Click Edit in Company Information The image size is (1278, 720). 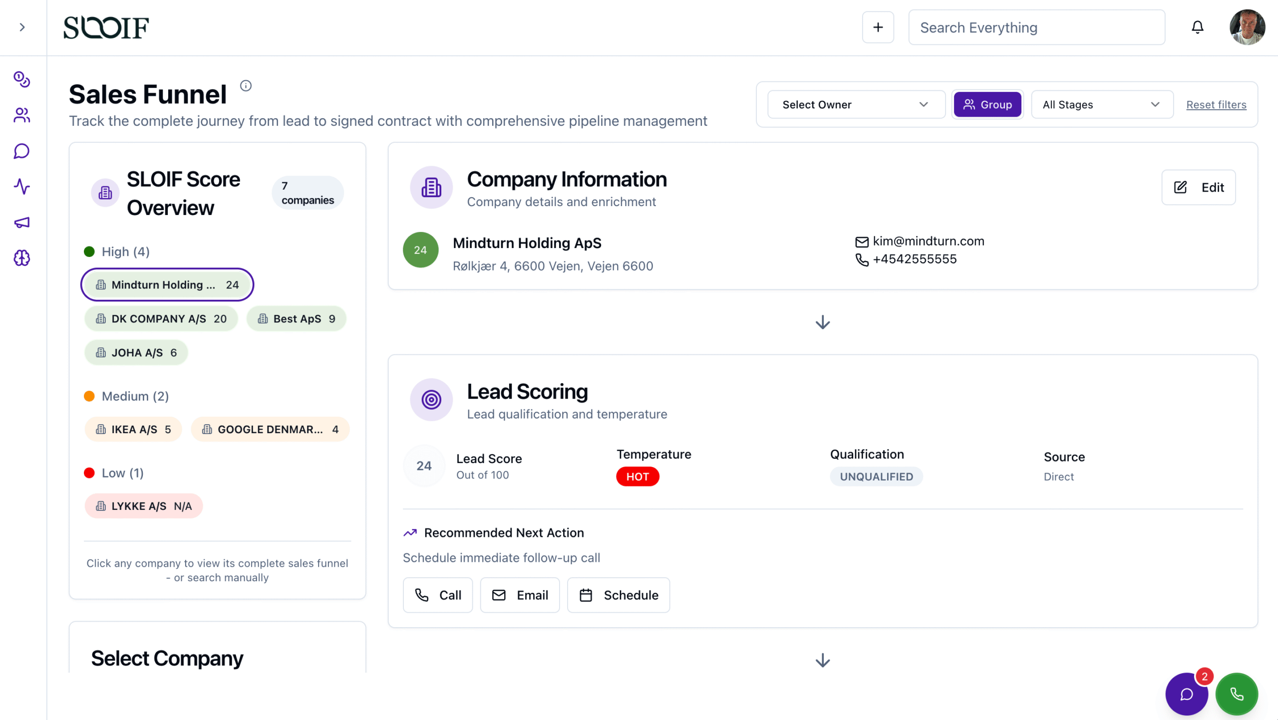(x=1198, y=188)
